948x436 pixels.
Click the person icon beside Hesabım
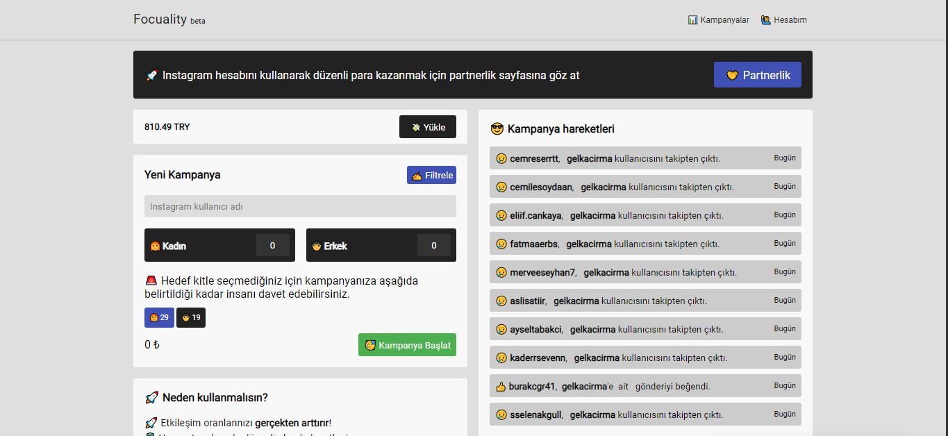pyautogui.click(x=766, y=20)
